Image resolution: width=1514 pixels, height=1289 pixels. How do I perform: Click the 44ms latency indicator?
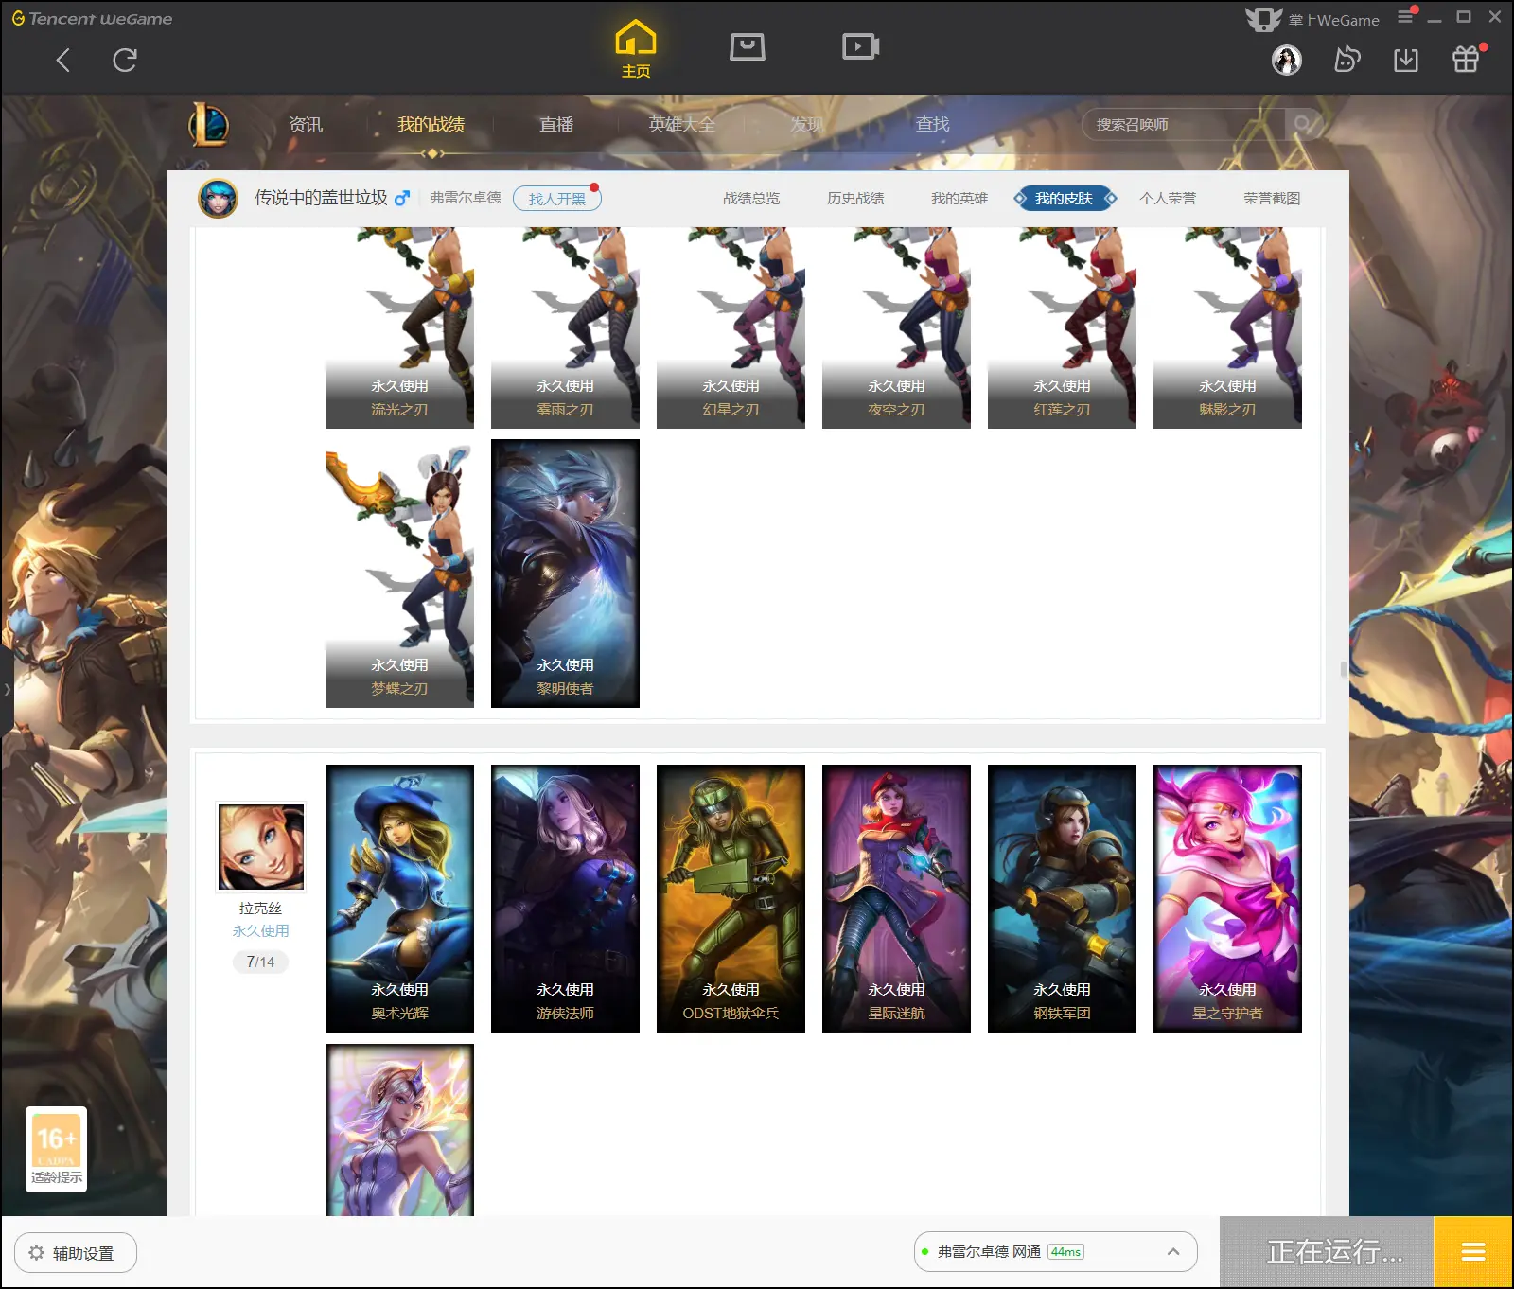coord(1065,1251)
